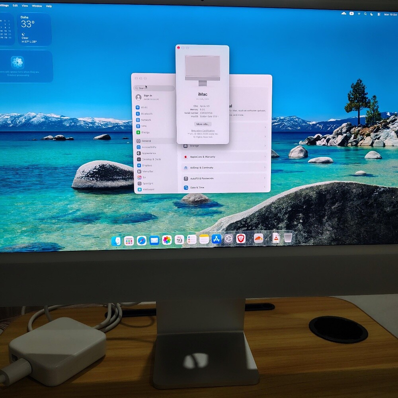The height and width of the screenshot is (398, 398).
Task: Click the Doha weather widget
Action: [34, 29]
